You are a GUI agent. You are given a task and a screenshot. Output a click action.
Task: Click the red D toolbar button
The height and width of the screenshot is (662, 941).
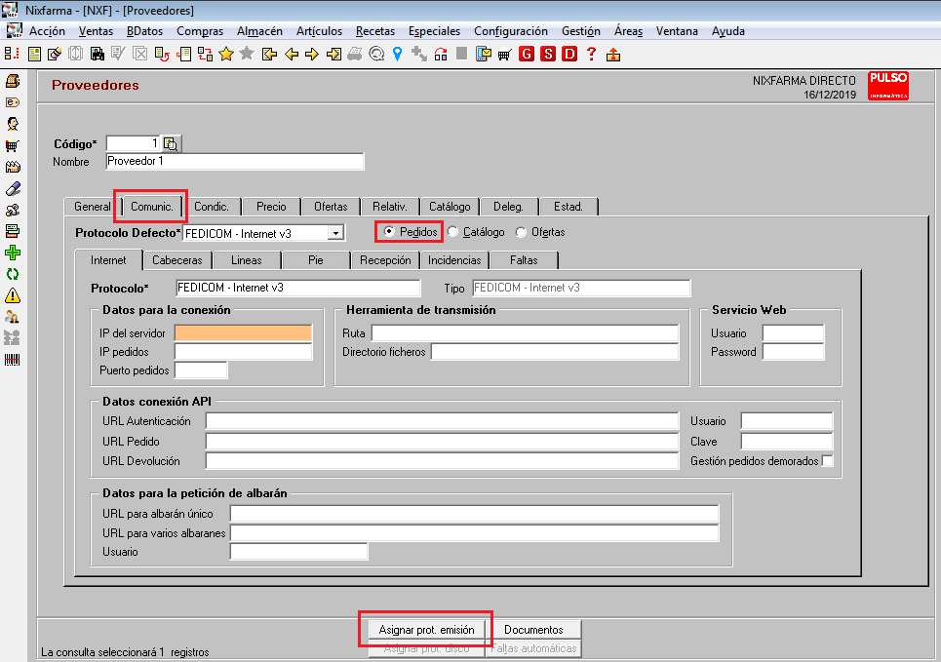[x=569, y=54]
